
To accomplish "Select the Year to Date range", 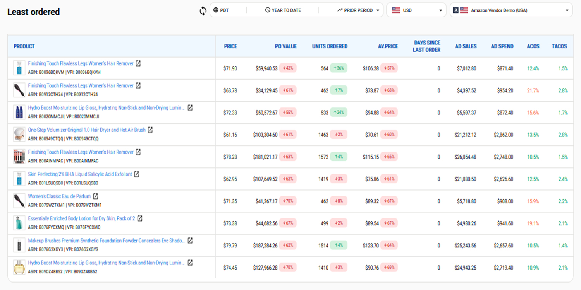I will (283, 10).
